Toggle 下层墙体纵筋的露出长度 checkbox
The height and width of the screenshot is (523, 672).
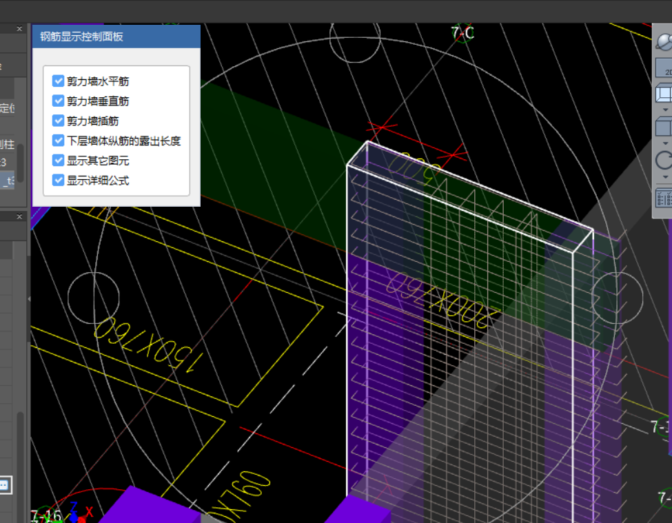pyautogui.click(x=59, y=141)
